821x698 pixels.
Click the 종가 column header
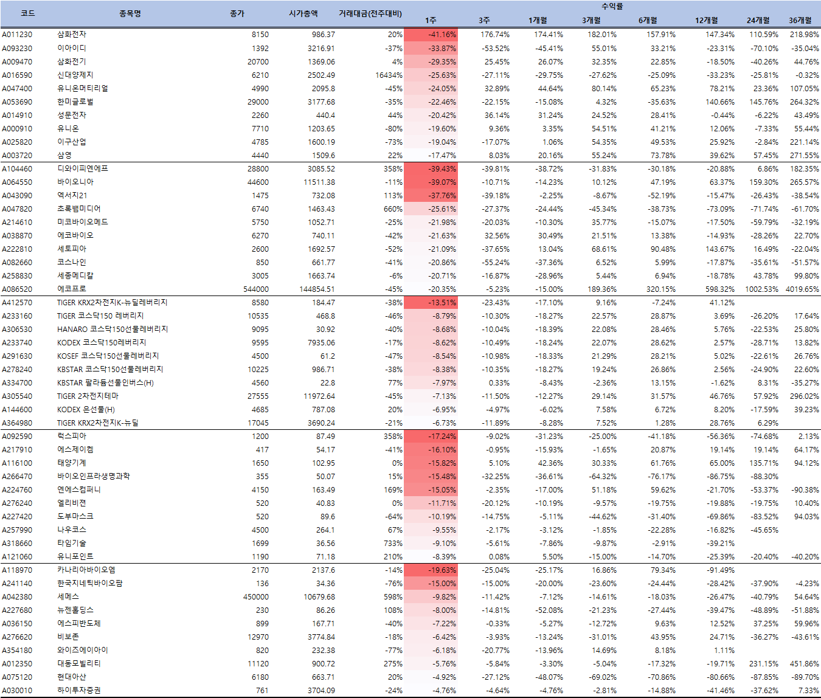[237, 13]
